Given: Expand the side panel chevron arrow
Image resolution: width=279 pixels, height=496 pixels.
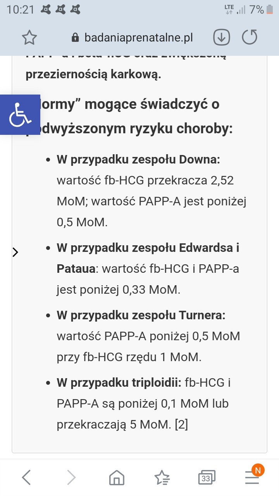Looking at the screenshot, I should click(15, 252).
